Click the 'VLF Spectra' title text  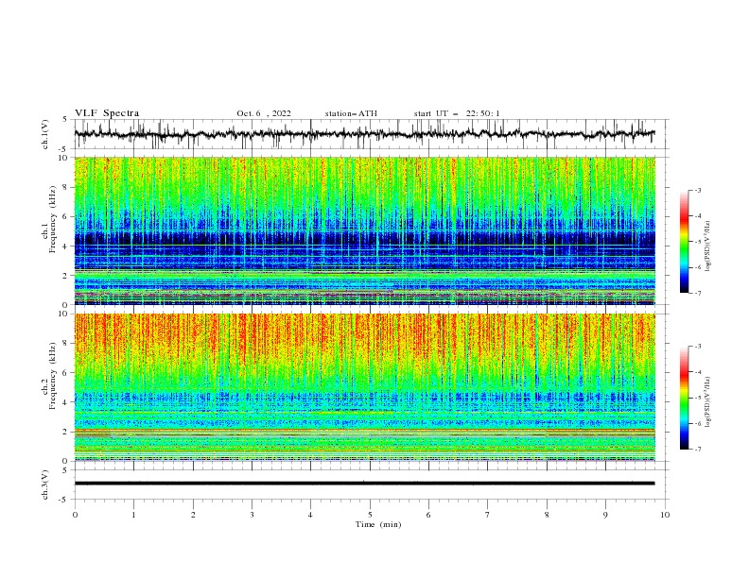click(x=107, y=113)
